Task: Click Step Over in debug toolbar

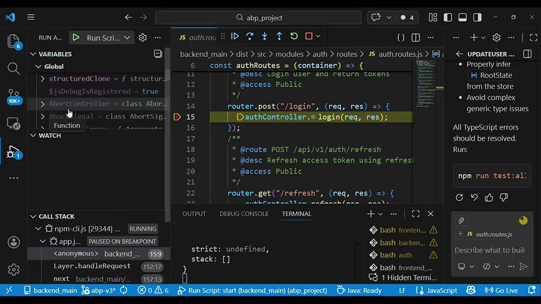Action: coord(249,36)
